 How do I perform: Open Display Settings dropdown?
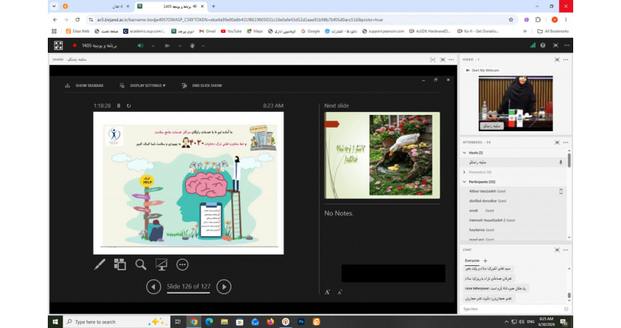tap(143, 86)
